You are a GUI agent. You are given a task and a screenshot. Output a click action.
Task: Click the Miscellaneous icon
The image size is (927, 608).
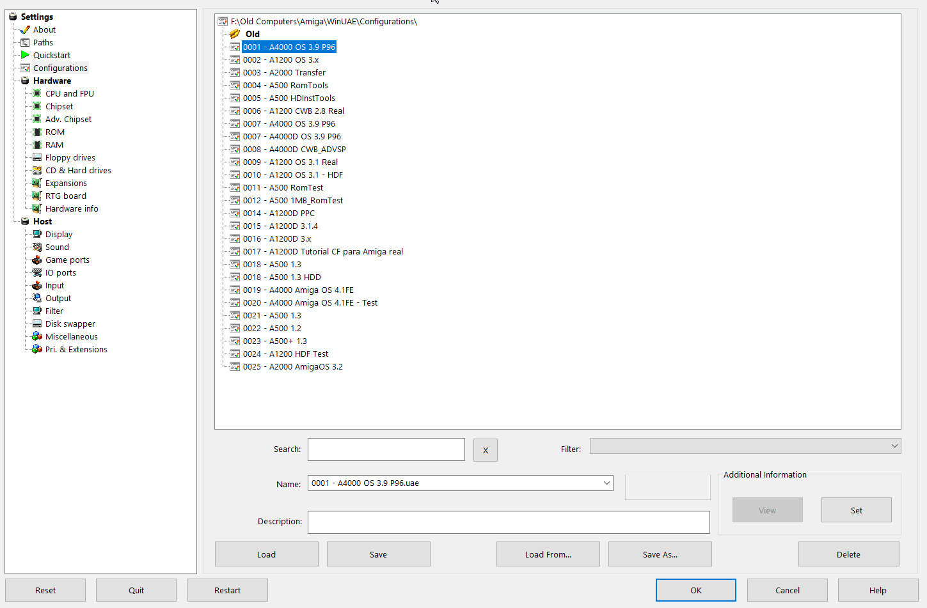[37, 336]
